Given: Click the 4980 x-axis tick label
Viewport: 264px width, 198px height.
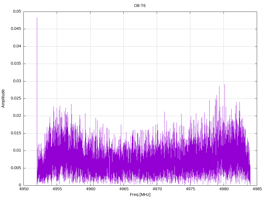Looking at the screenshot, I should 224,189.
